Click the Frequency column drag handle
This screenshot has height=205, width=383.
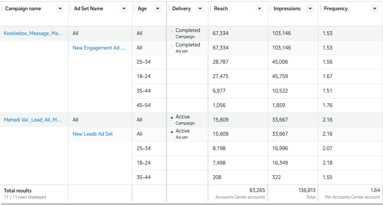coord(321,9)
